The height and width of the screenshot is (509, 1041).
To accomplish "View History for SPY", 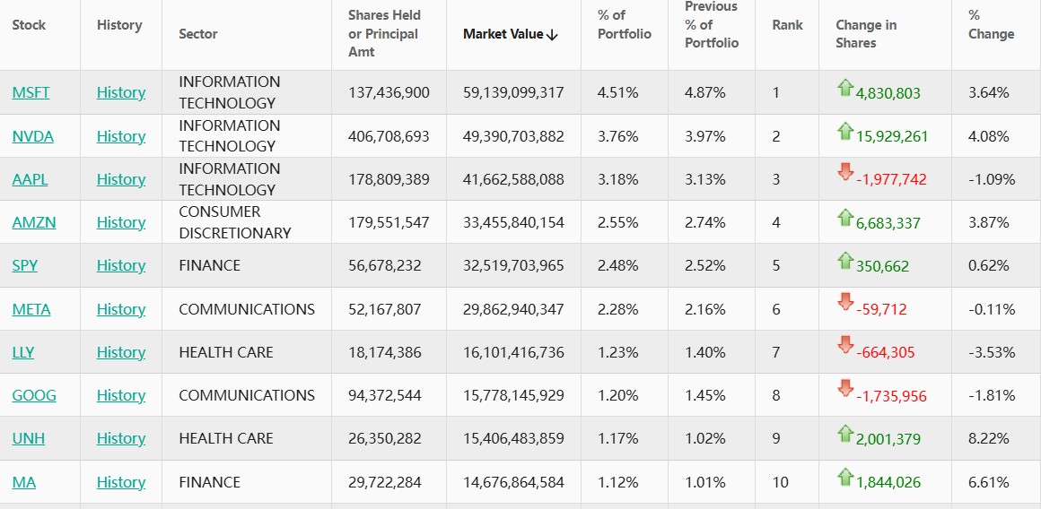I will [x=121, y=265].
